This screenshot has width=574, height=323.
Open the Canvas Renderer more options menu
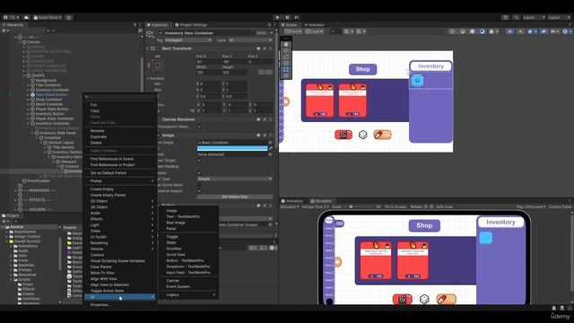[271, 119]
